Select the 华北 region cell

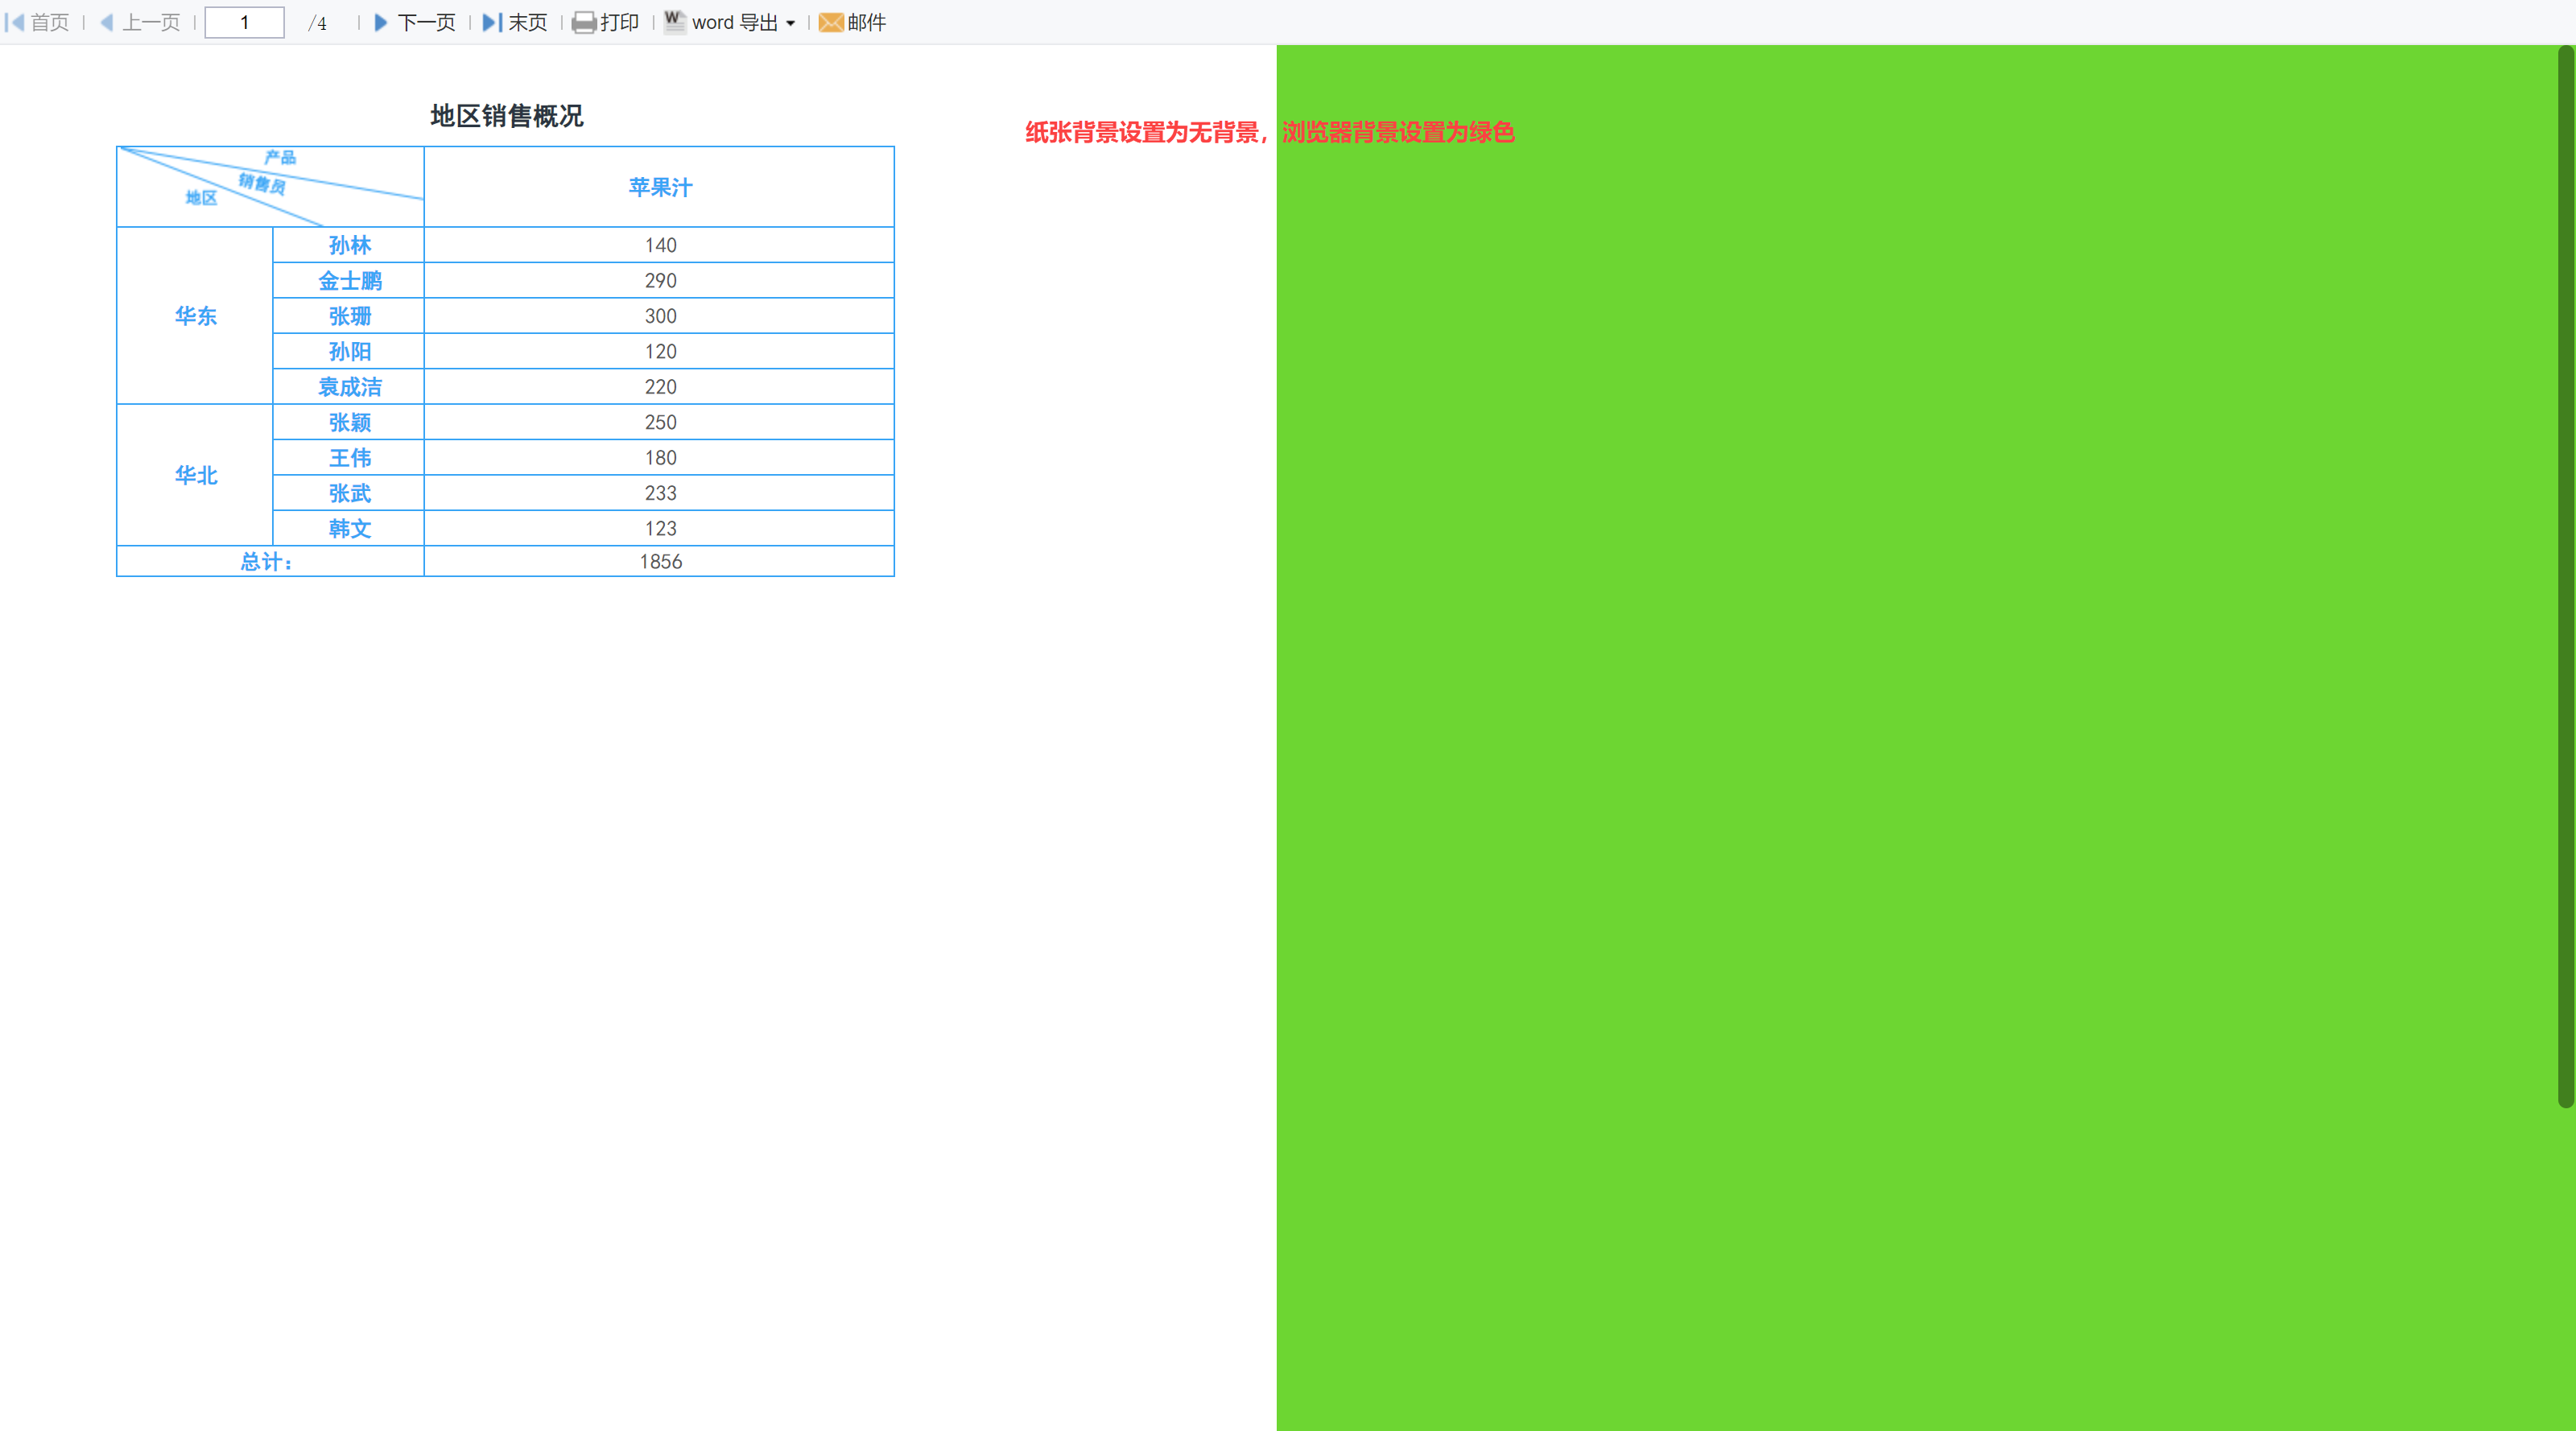[x=195, y=475]
